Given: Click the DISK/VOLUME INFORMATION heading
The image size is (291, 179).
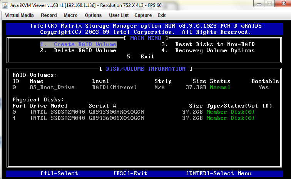Looking at the screenshot, I should (x=145, y=69).
